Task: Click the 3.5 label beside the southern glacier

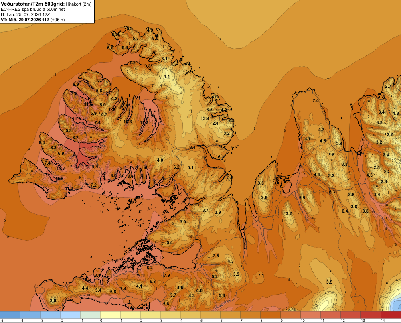Action: click(329, 282)
